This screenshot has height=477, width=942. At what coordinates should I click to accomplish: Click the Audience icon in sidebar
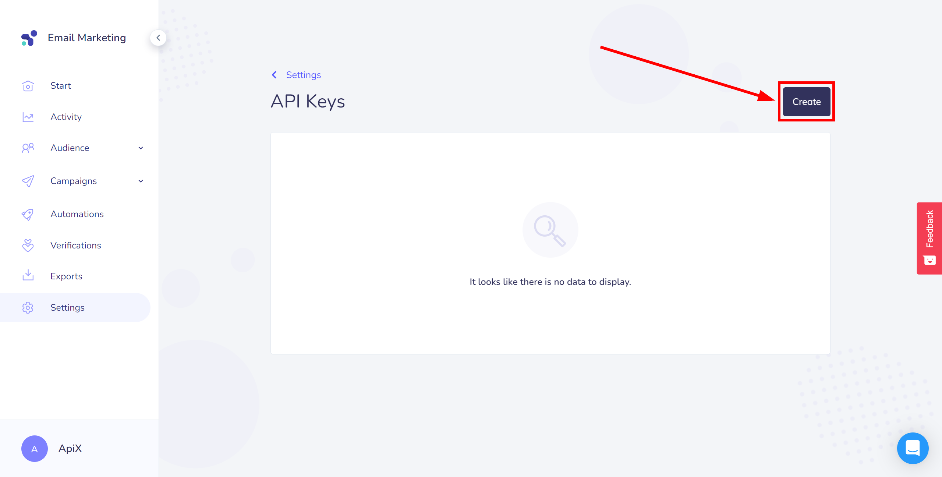pos(28,148)
